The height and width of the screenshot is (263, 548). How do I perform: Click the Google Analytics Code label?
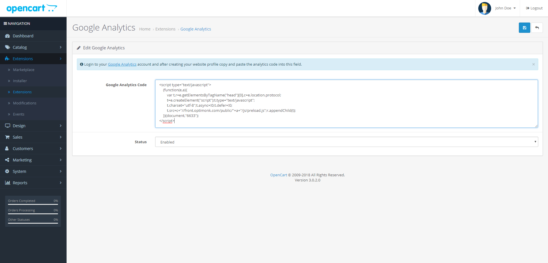[126, 85]
